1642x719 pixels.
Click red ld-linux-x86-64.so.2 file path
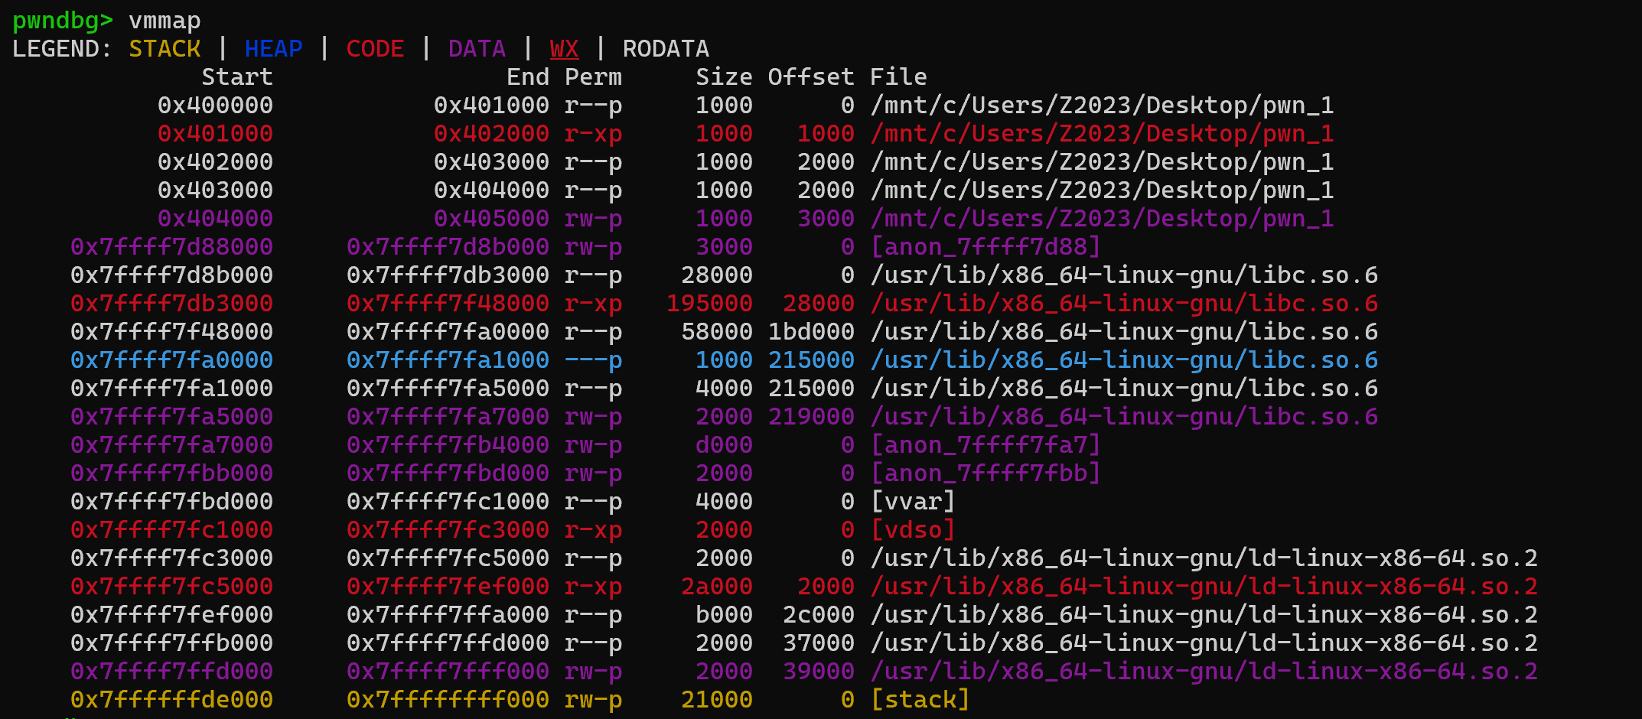point(1204,587)
